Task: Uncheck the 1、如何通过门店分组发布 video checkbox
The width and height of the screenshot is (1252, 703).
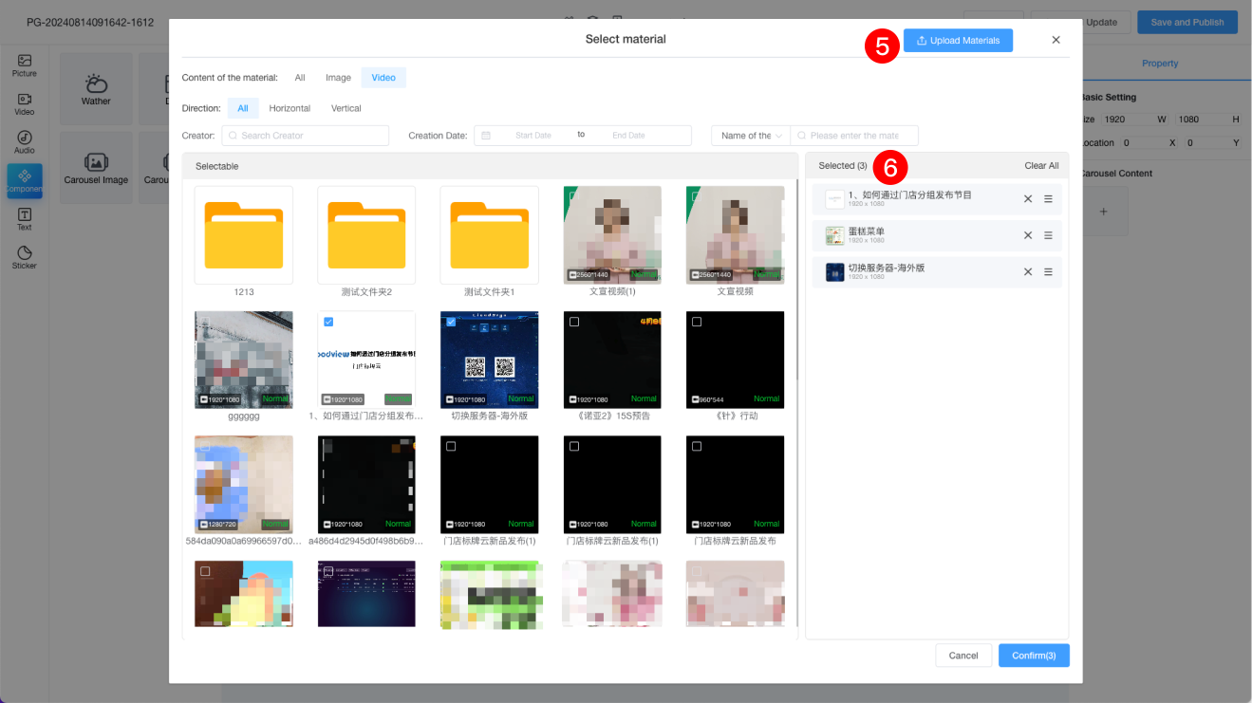Action: pyautogui.click(x=328, y=323)
